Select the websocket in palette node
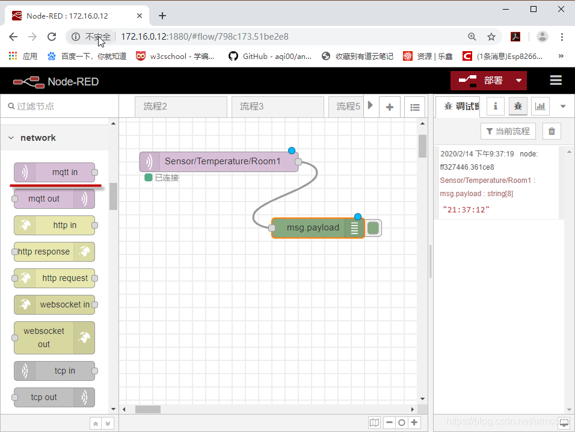 (x=54, y=305)
